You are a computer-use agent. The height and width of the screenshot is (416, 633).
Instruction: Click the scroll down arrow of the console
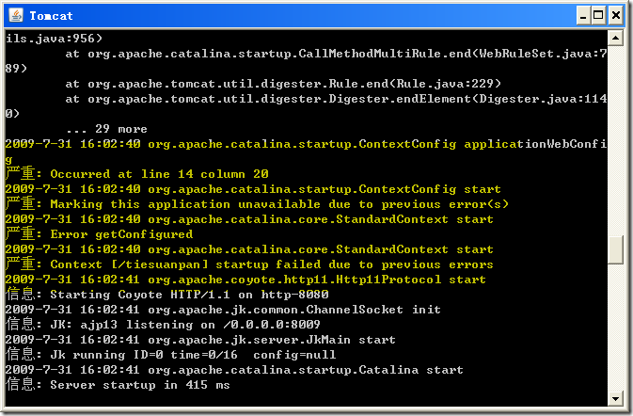(x=615, y=399)
